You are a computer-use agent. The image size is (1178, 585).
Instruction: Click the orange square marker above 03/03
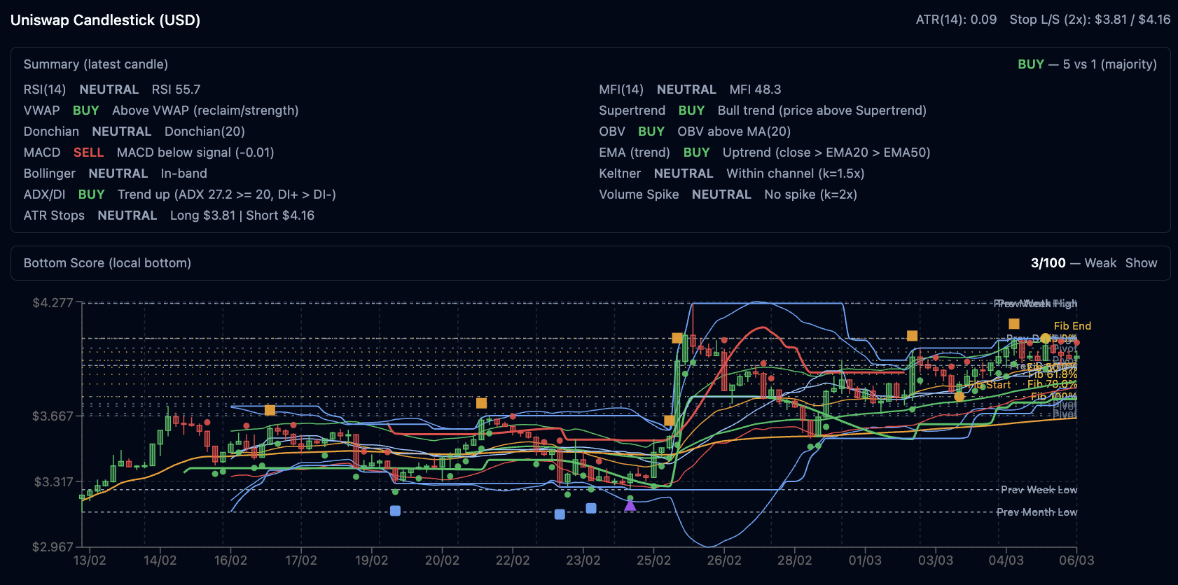[x=912, y=336]
